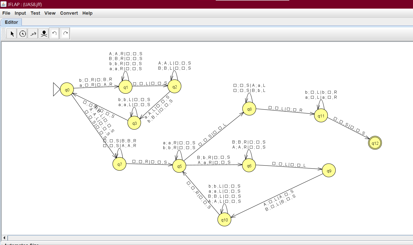The image size is (413, 245).
Task: Click the JFLAP Java window icon
Action: click(4, 4)
